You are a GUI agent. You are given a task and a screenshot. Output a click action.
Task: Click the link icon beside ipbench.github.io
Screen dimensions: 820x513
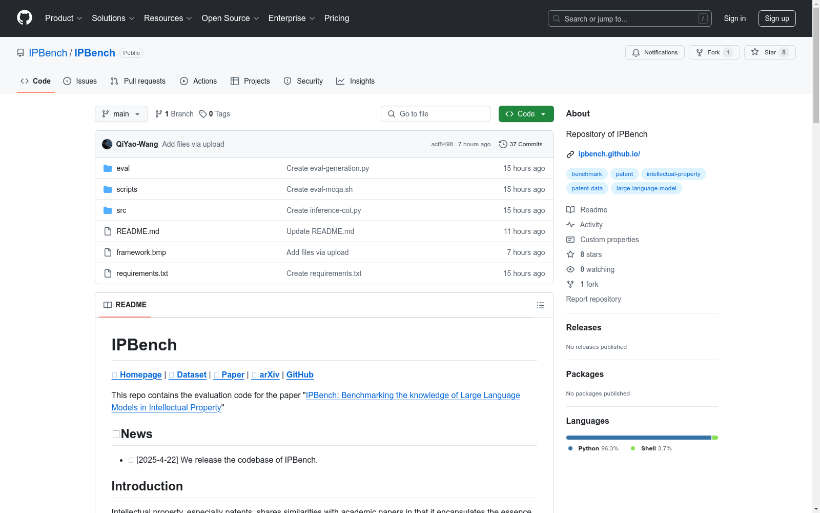[x=570, y=154]
